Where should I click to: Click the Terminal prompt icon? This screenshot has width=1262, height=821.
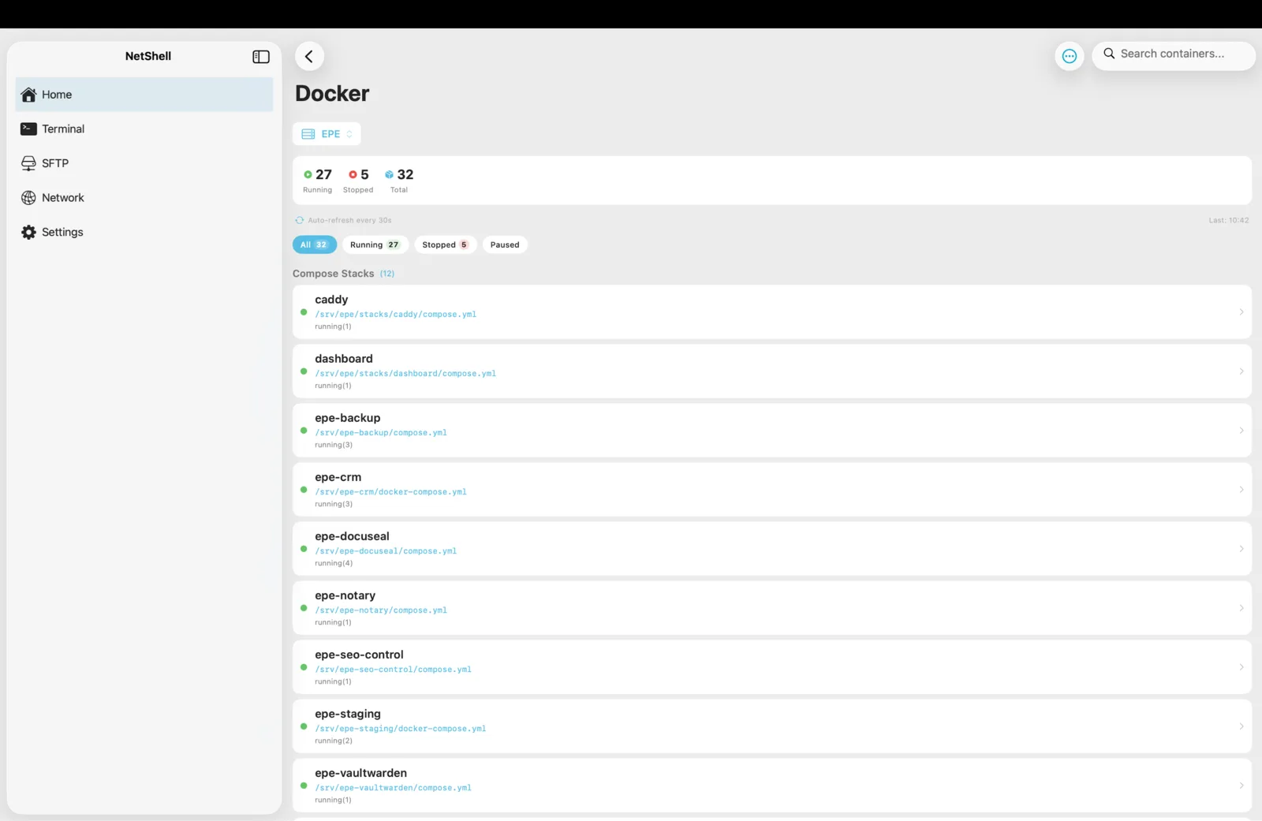point(28,129)
